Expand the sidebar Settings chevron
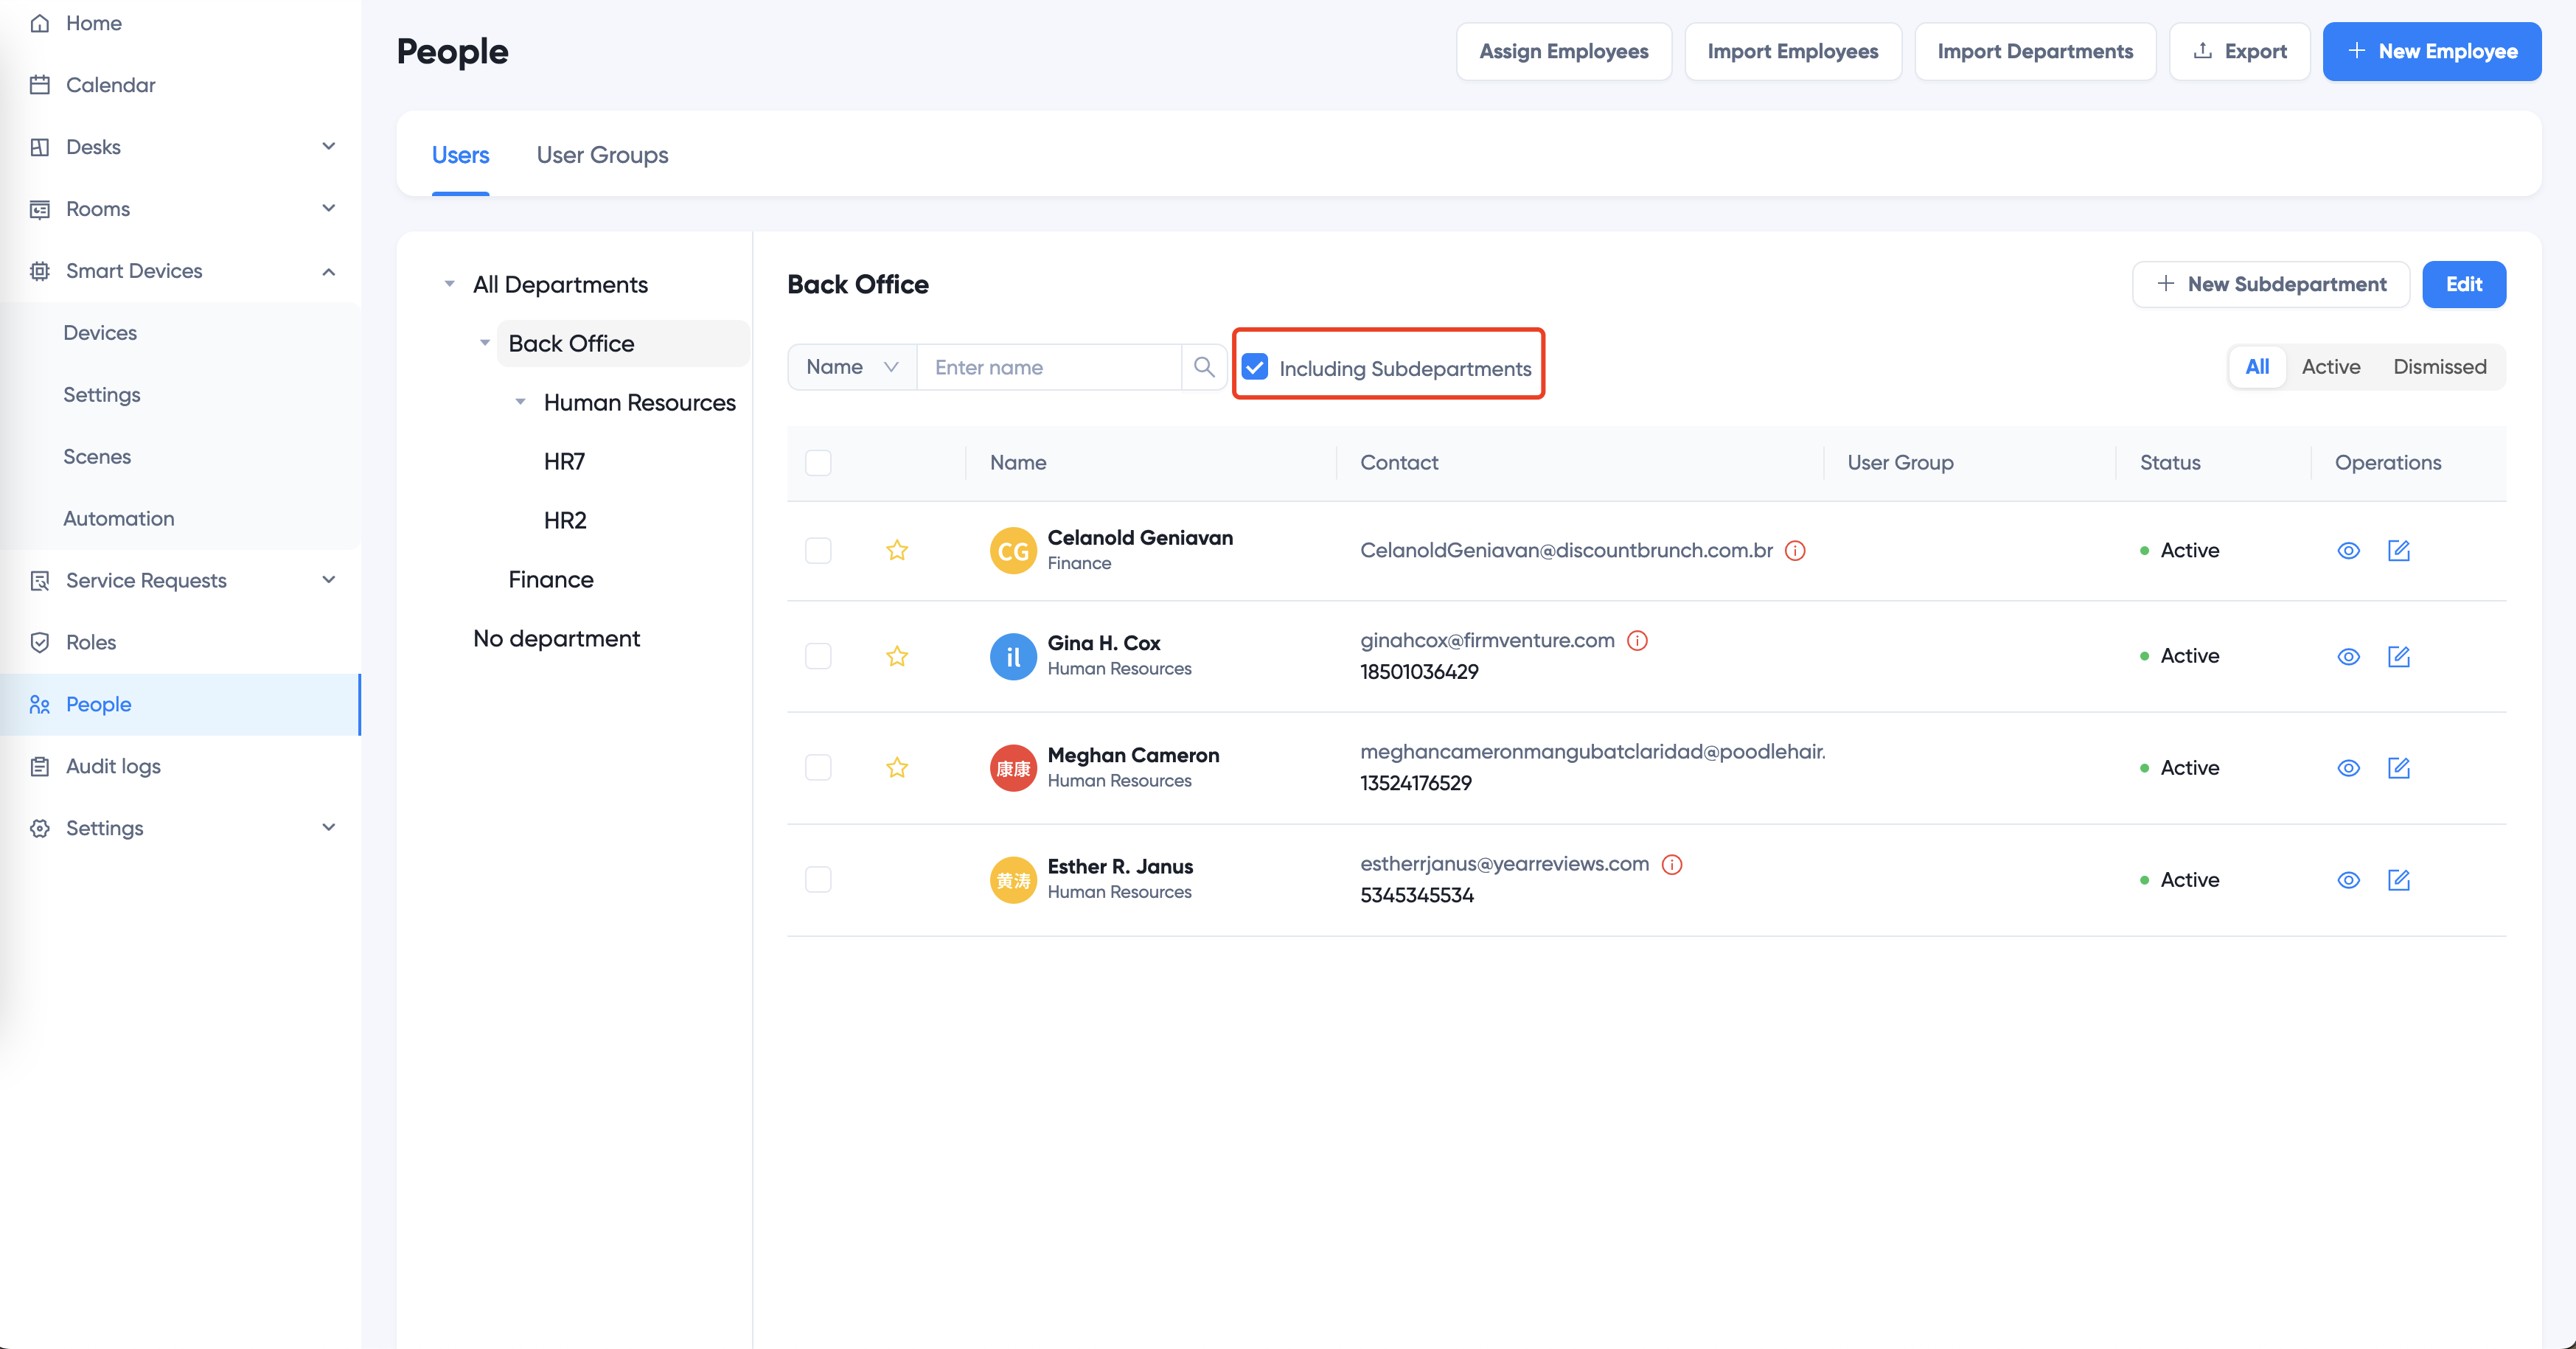This screenshot has height=1349, width=2576. coord(328,829)
